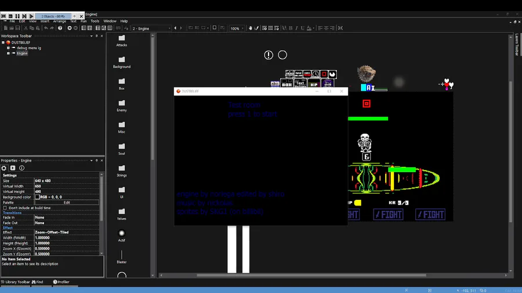The width and height of the screenshot is (522, 293).
Task: Toggle 'Don't include at build time' checkbox
Action: (5, 208)
